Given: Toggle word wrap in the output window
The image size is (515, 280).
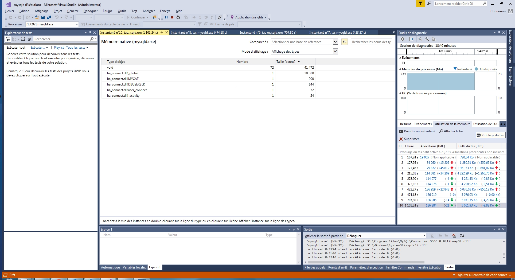Looking at the screenshot, I should pyautogui.click(x=462, y=236).
